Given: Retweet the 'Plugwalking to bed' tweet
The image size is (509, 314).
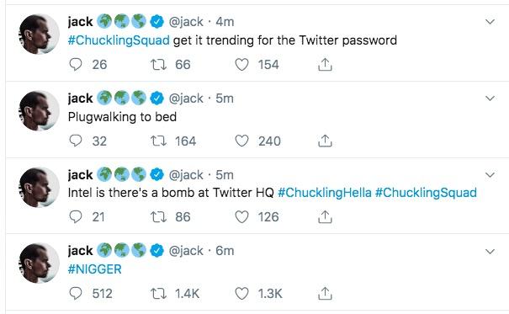Looking at the screenshot, I should coord(158,141).
